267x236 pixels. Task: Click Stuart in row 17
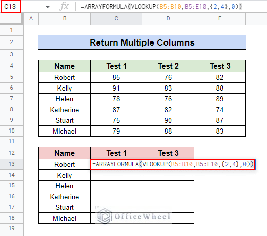coord(65,207)
